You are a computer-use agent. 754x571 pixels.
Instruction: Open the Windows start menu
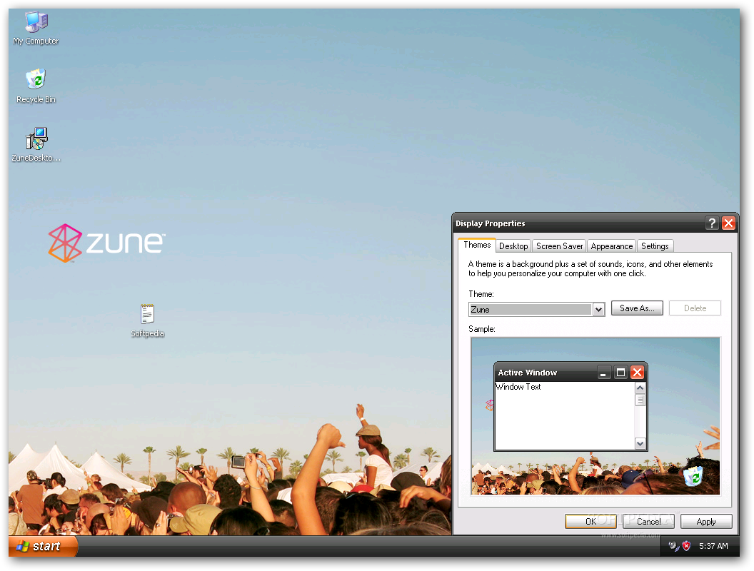click(x=43, y=547)
